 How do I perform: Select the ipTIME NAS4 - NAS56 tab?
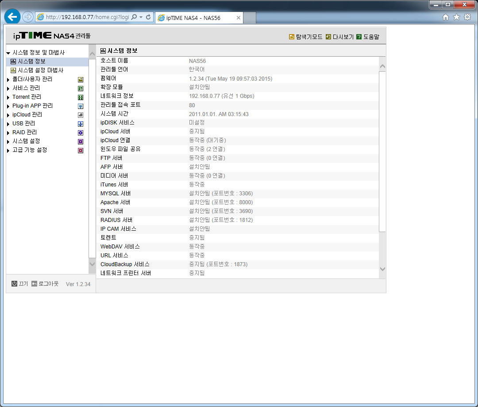click(199, 18)
